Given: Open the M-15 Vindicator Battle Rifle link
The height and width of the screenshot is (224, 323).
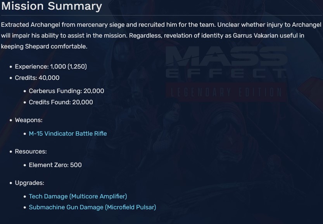Looking at the screenshot, I should click(x=68, y=134).
